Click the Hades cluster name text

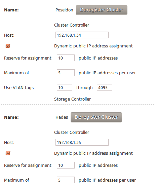click(62, 117)
